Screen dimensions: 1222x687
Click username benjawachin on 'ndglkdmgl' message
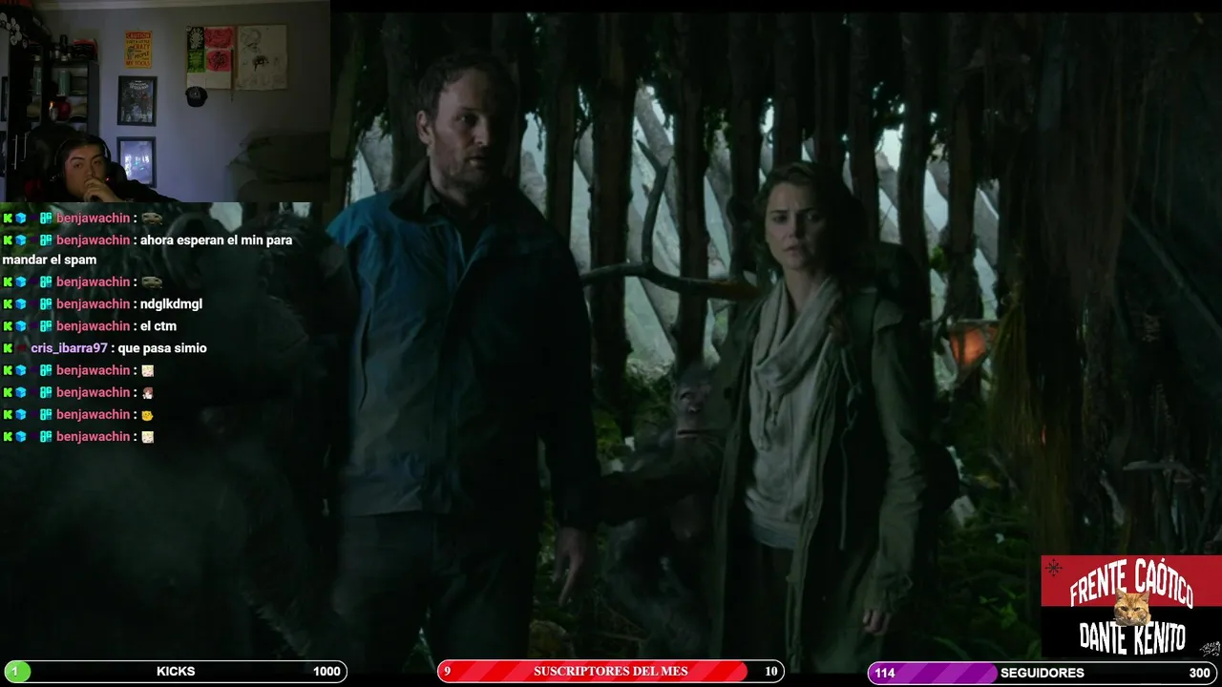[x=93, y=304]
